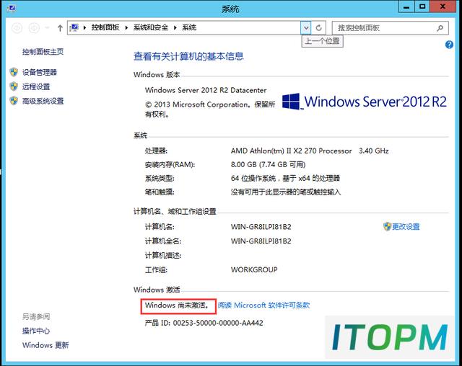The height and width of the screenshot is (366, 462).
Task: Click the system window icon in title bar
Action: click(x=12, y=8)
